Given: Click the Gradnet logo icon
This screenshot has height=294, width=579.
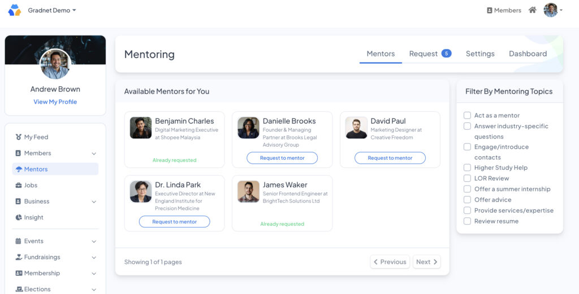Looking at the screenshot, I should tap(14, 10).
